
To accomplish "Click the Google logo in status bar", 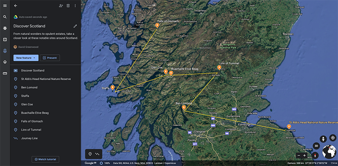I will [90, 163].
